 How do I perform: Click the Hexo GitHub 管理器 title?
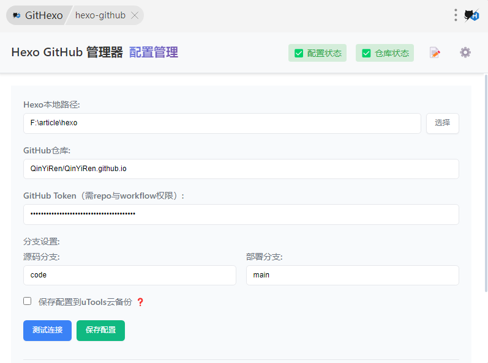tap(67, 52)
